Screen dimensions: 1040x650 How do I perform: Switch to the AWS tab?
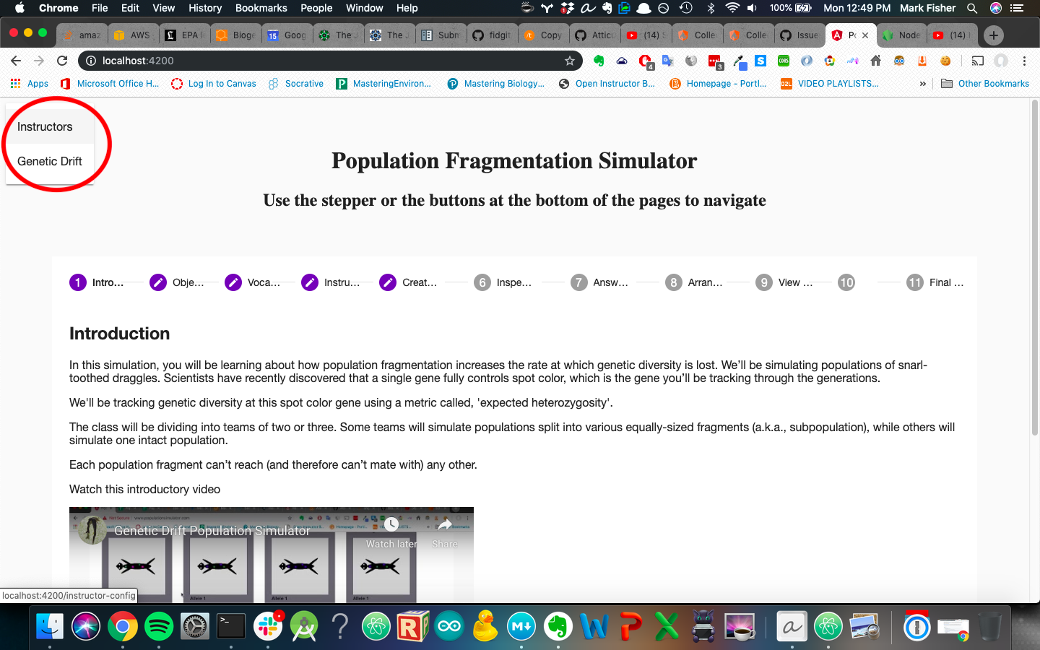pos(134,35)
